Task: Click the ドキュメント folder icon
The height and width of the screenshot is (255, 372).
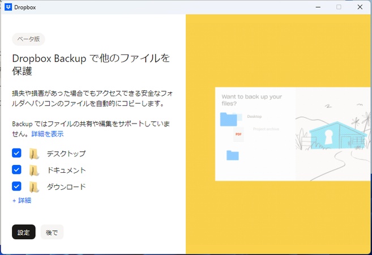Action: [34, 170]
